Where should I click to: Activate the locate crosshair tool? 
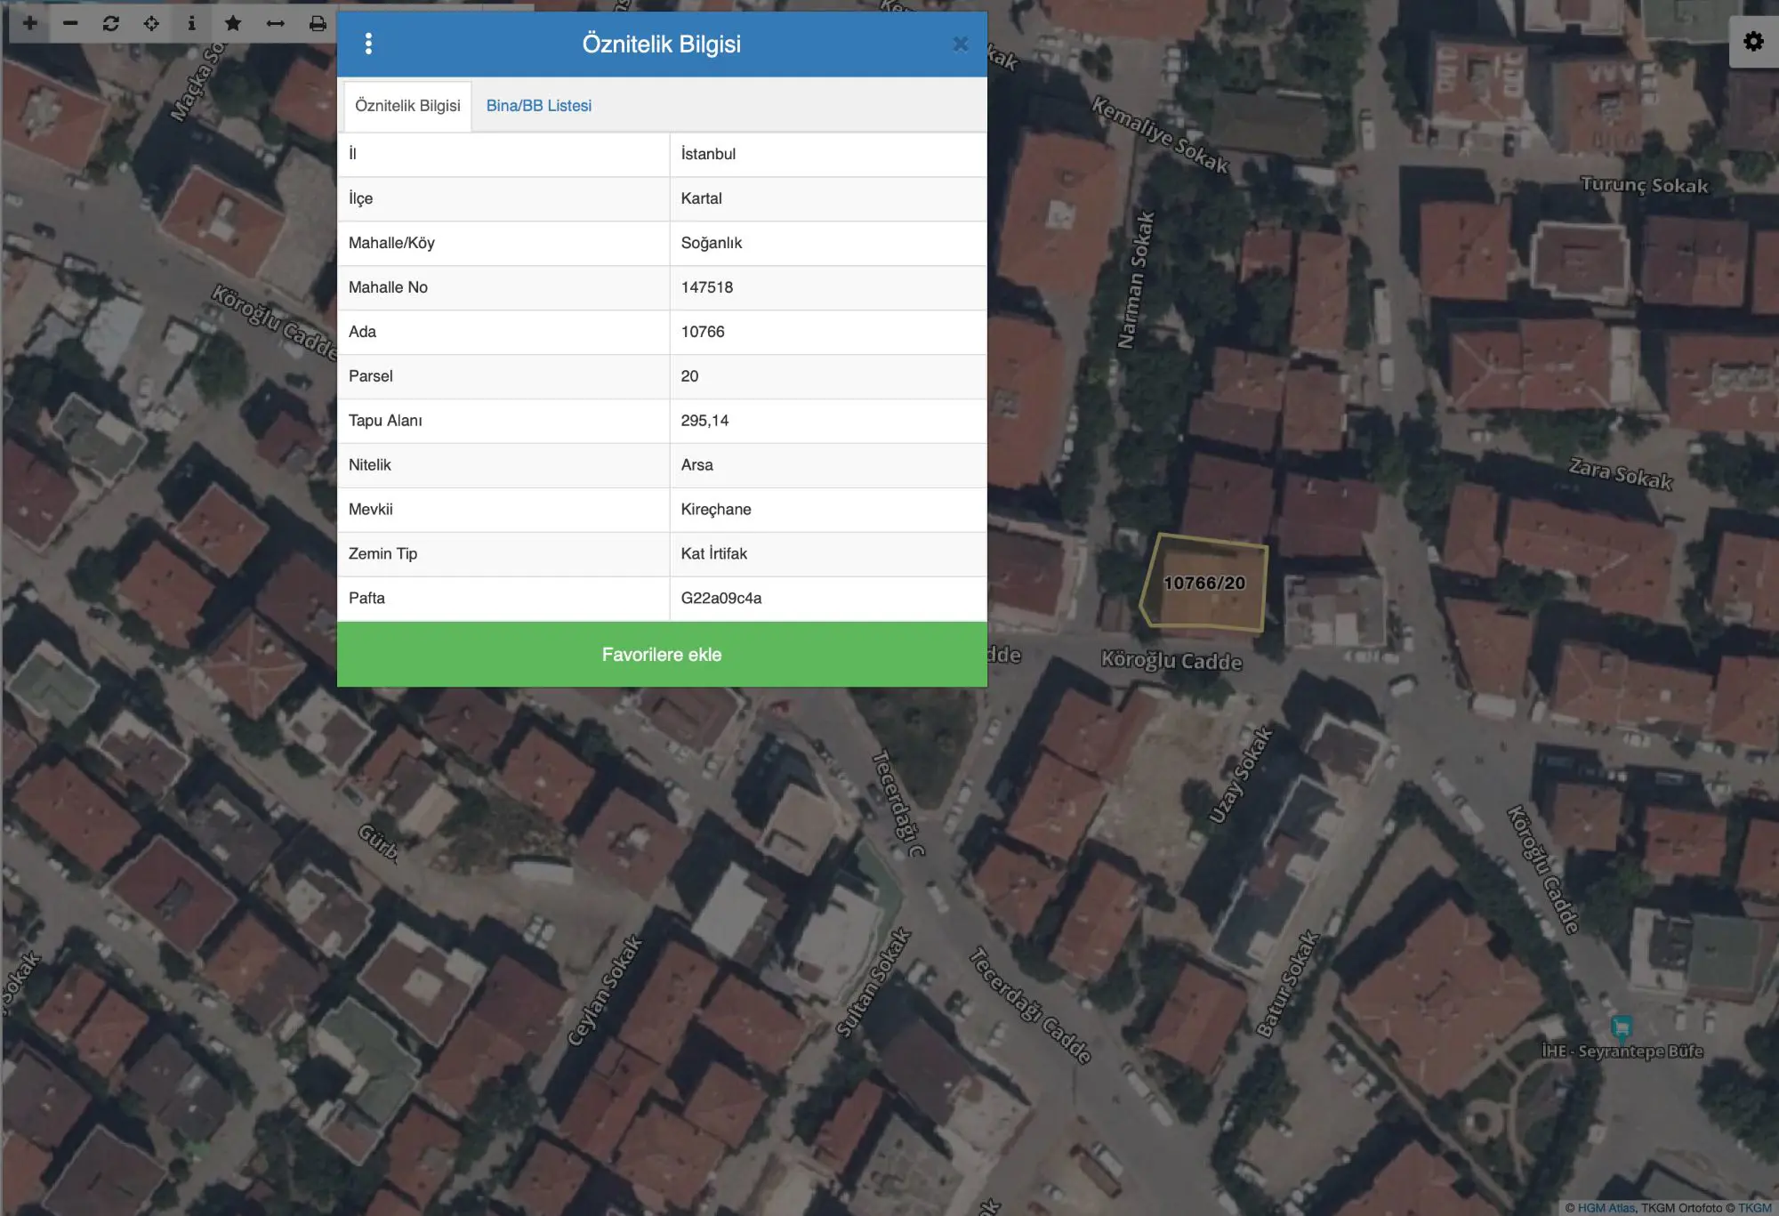point(151,23)
